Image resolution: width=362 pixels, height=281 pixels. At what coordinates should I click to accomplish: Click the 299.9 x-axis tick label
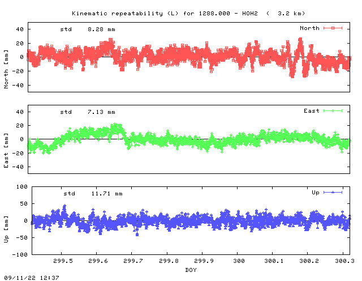(204, 261)
